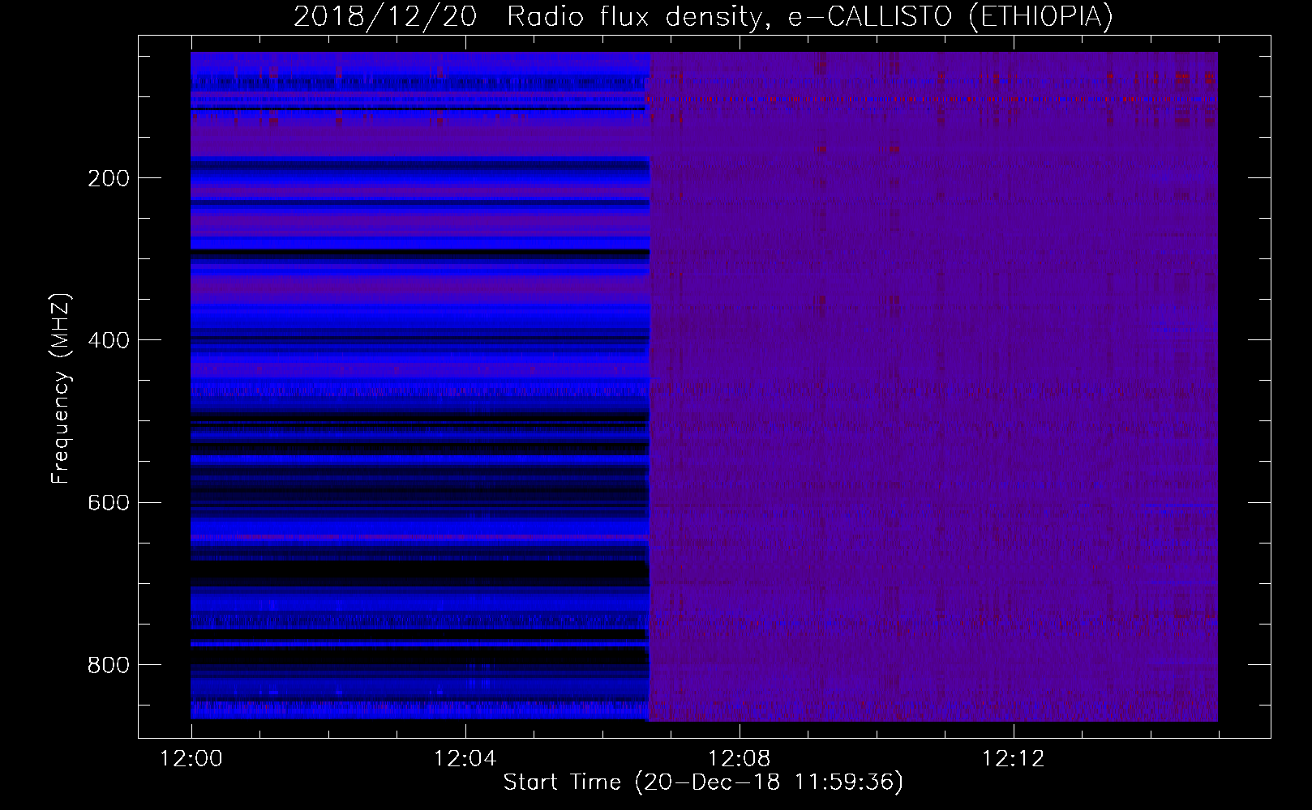Click the 'Frequency (MHZ)' axis label
This screenshot has width=1312, height=810.
pyautogui.click(x=61, y=388)
